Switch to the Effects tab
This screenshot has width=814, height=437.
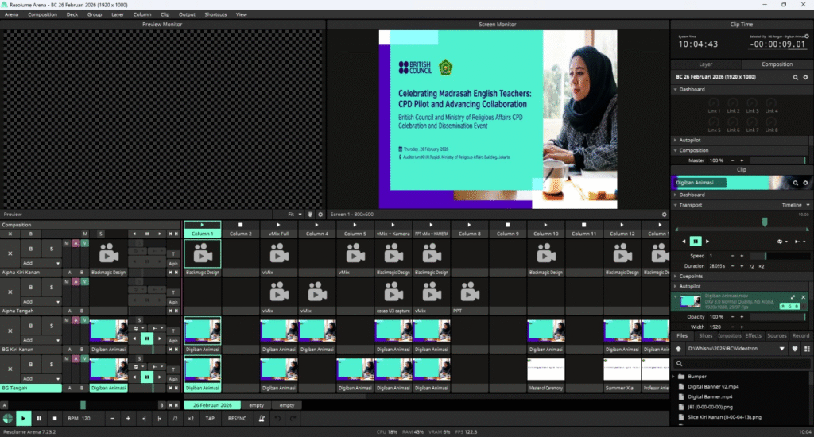tap(753, 336)
